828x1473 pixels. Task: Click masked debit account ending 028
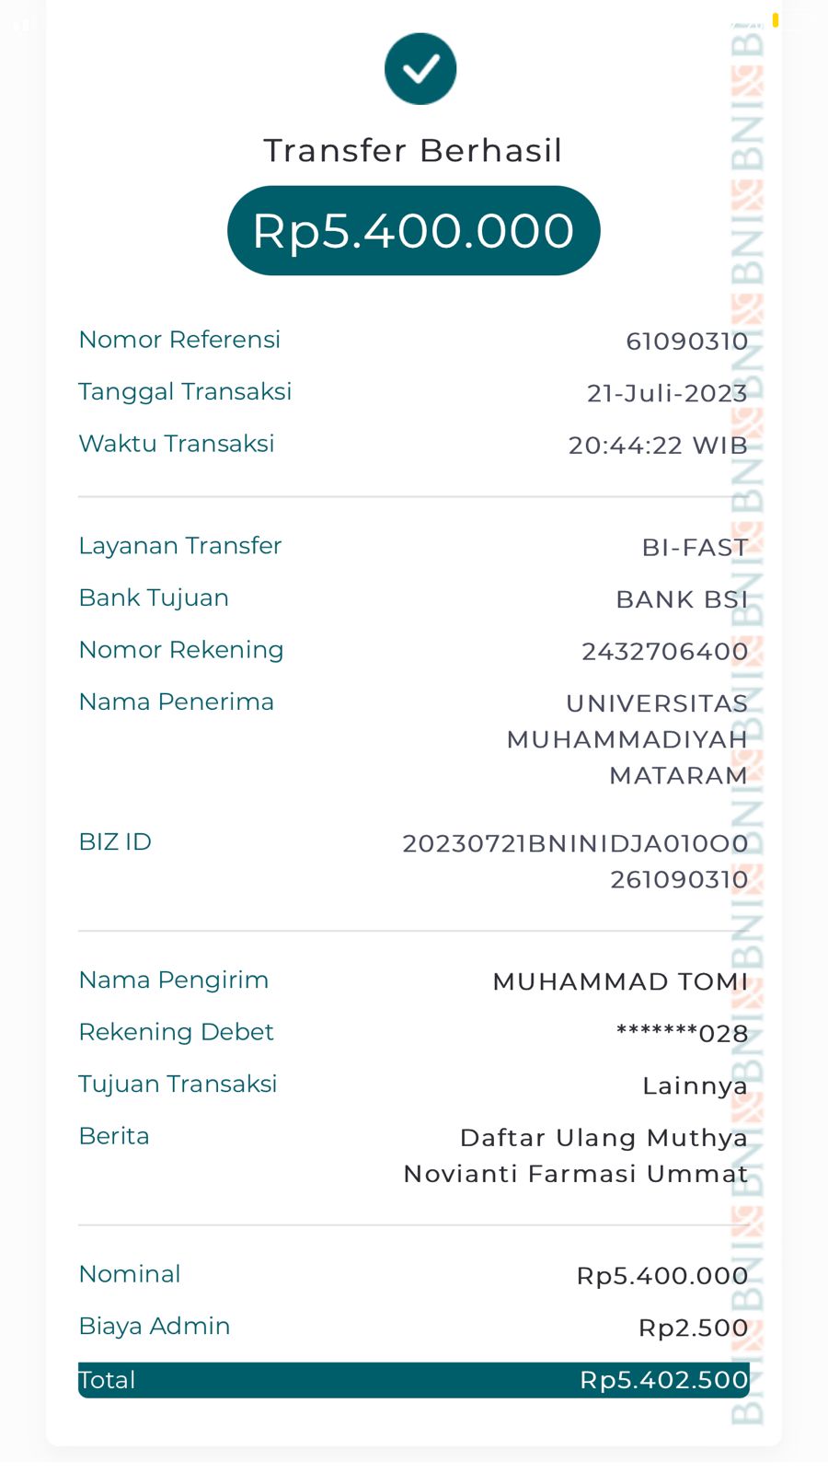pyautogui.click(x=682, y=1034)
